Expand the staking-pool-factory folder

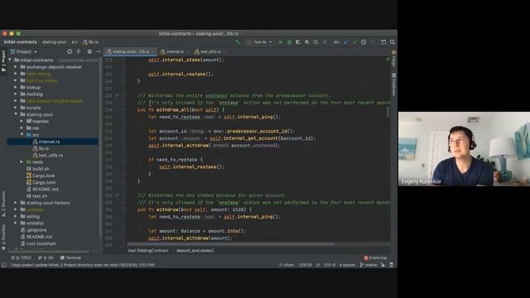coord(16,203)
